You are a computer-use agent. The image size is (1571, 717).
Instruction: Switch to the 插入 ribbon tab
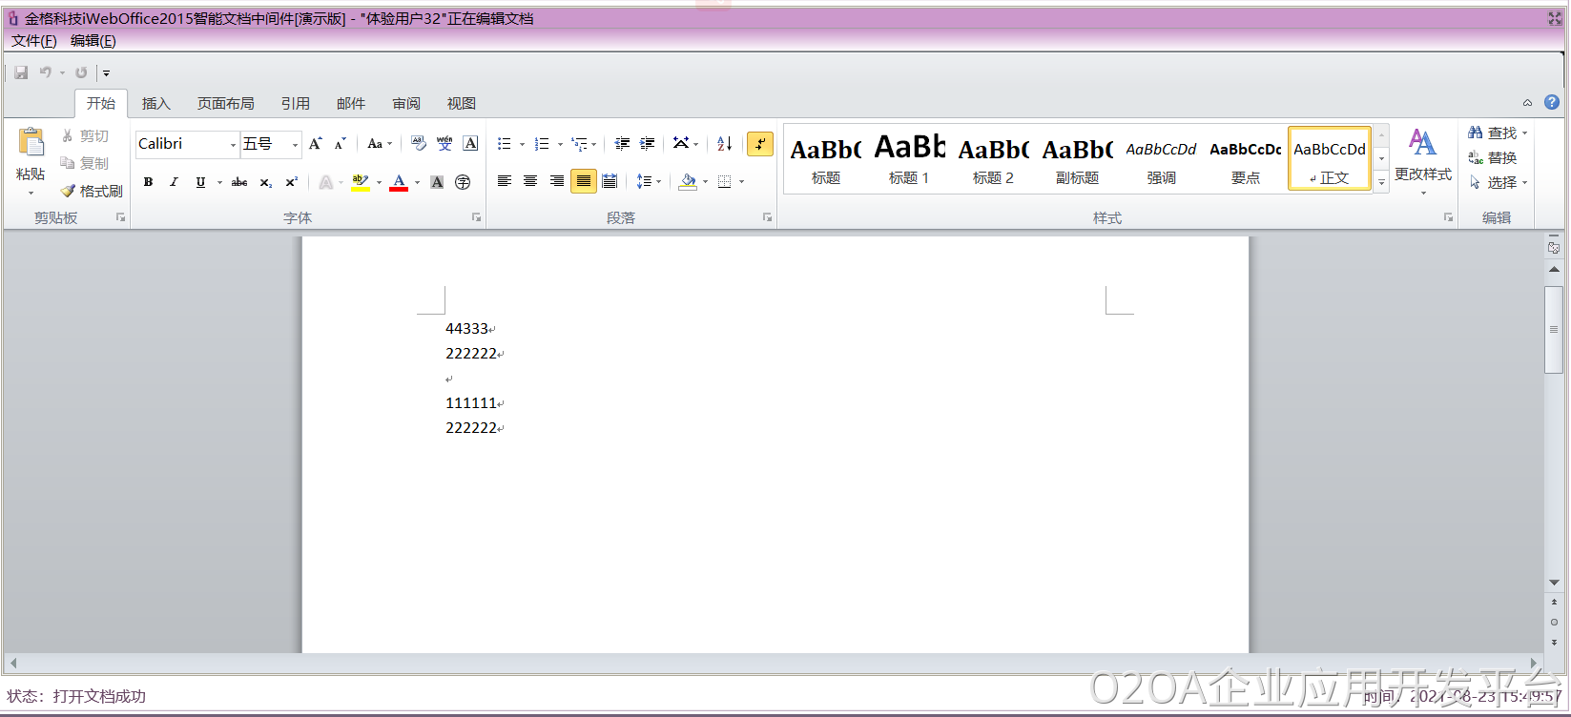coord(155,103)
